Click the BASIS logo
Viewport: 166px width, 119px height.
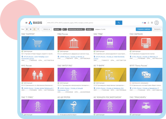click(x=35, y=23)
